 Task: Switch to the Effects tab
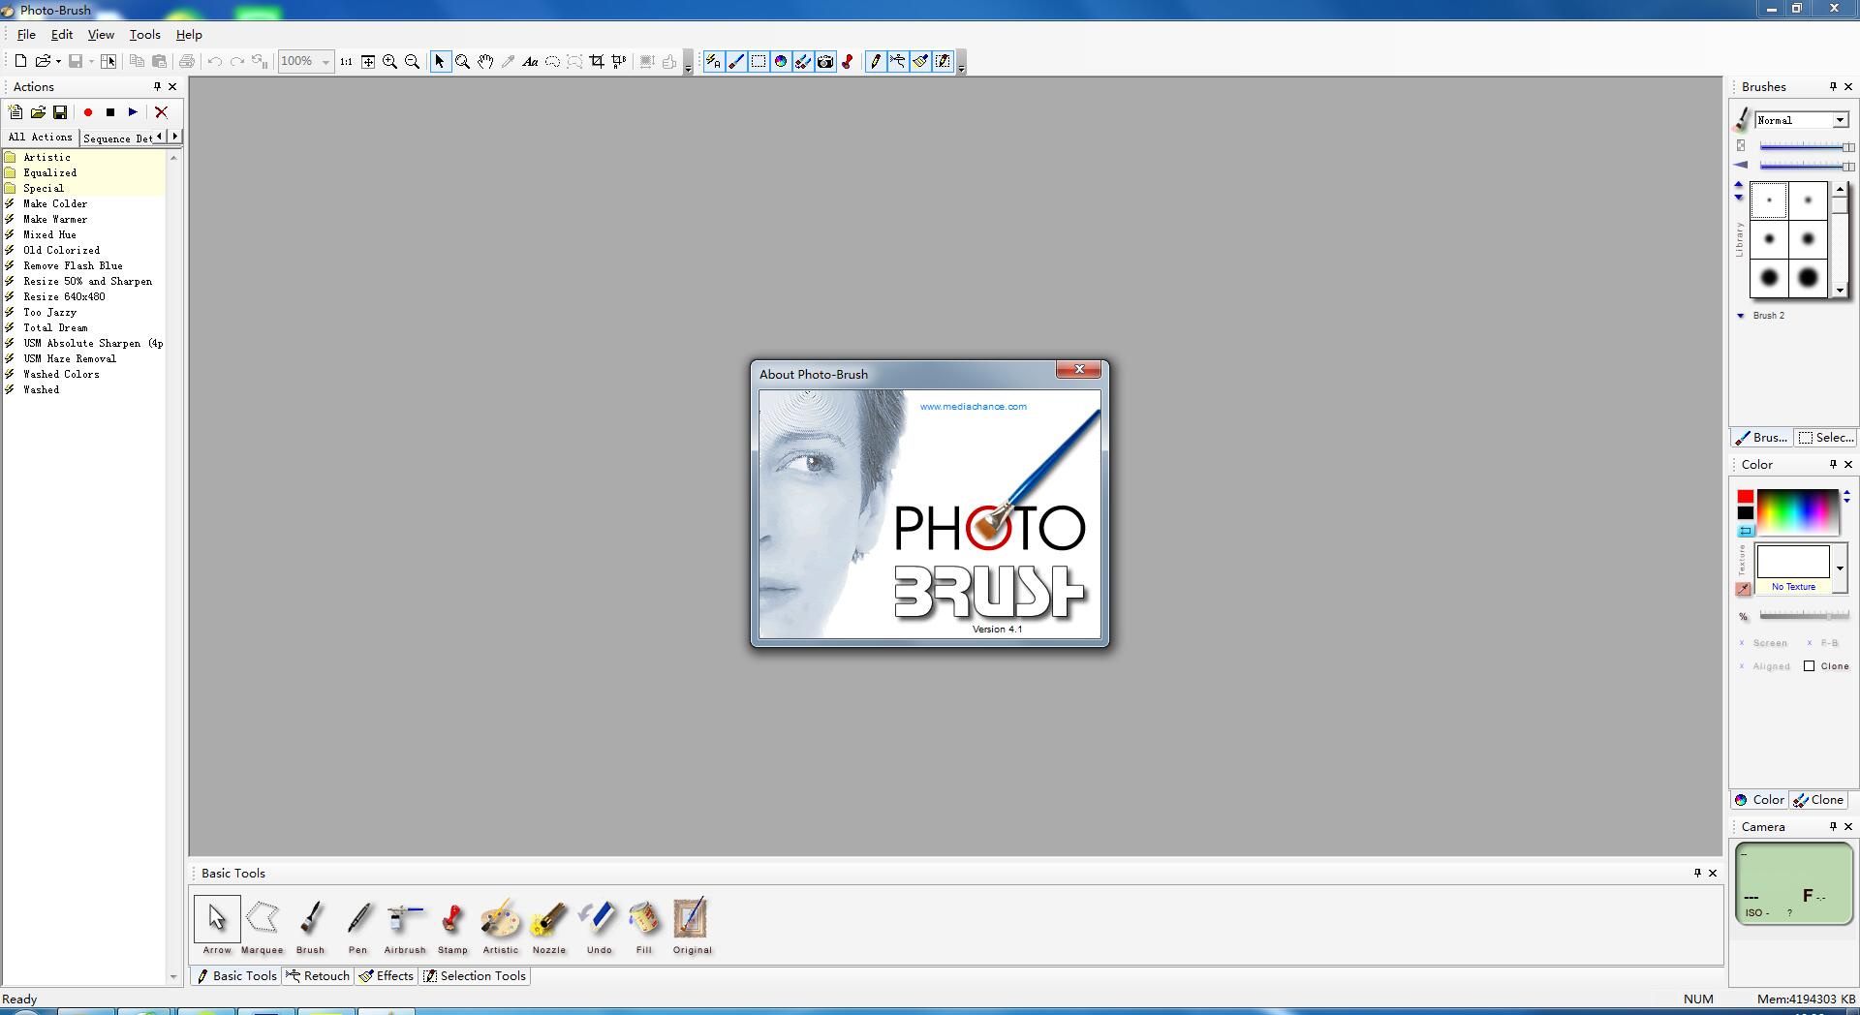point(387,976)
